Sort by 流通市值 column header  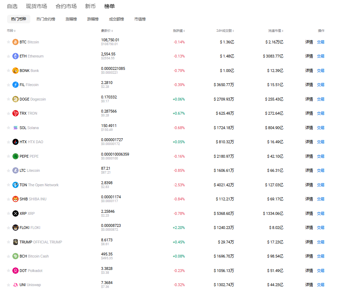click(x=276, y=31)
